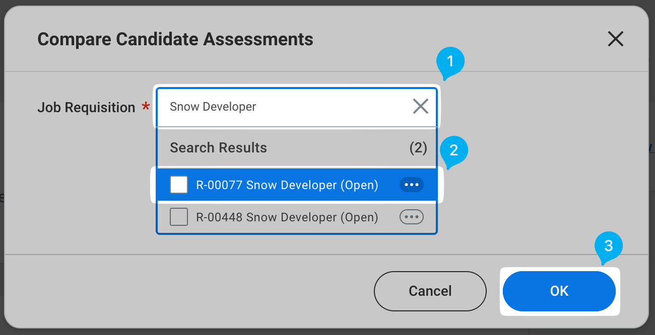
Task: Open related actions ellipsis for R-00077
Action: coord(412,185)
